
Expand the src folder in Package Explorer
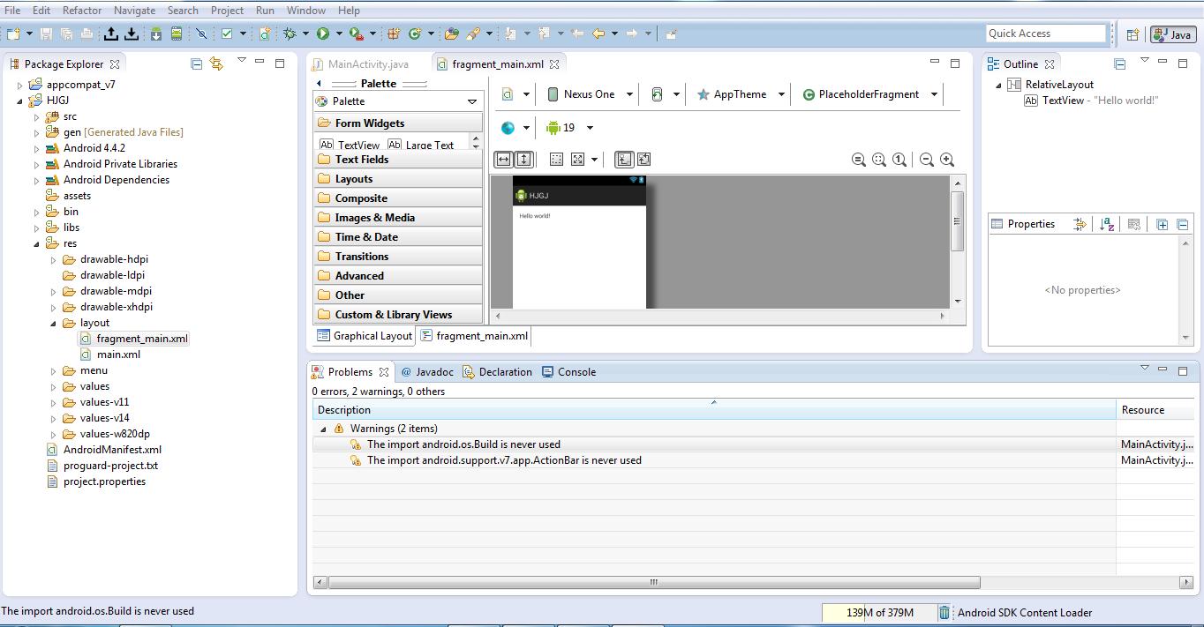(x=37, y=116)
